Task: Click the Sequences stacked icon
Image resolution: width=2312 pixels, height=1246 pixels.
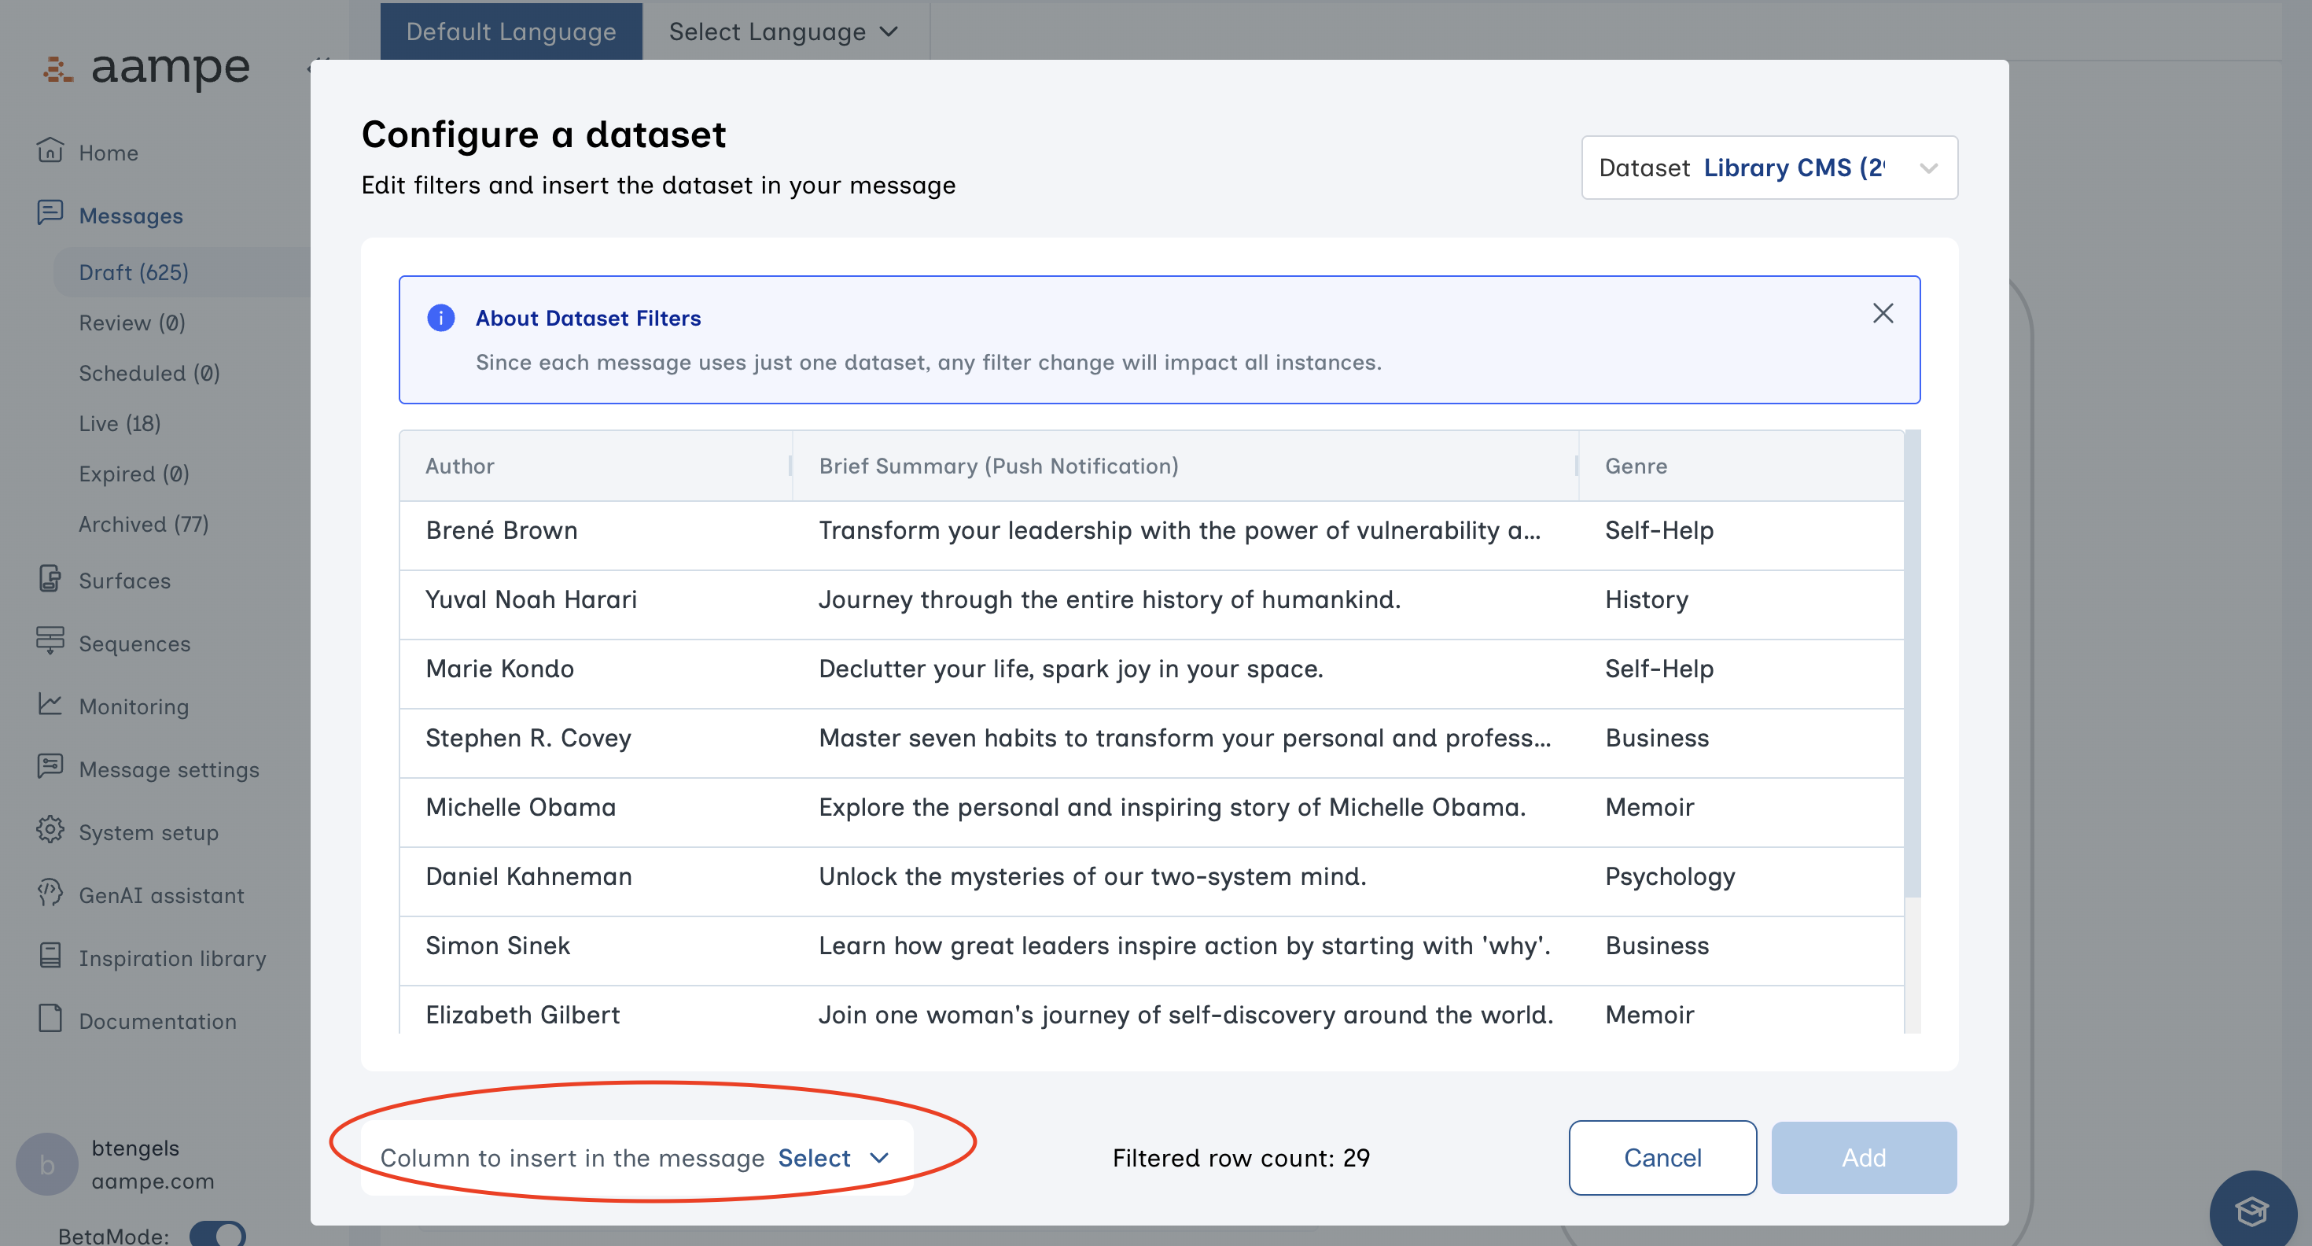Action: pos(50,641)
